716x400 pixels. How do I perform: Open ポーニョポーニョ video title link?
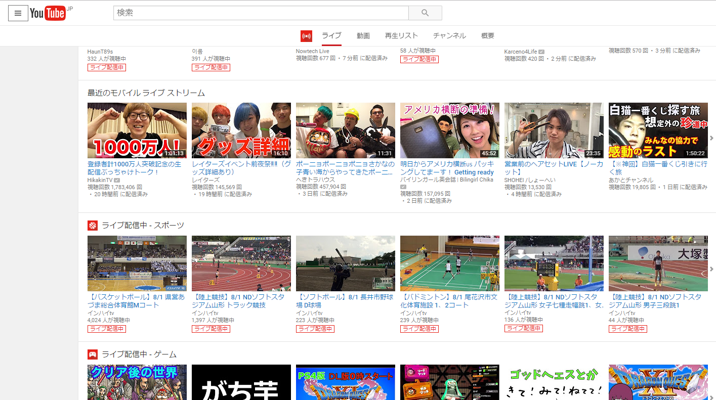click(x=346, y=168)
